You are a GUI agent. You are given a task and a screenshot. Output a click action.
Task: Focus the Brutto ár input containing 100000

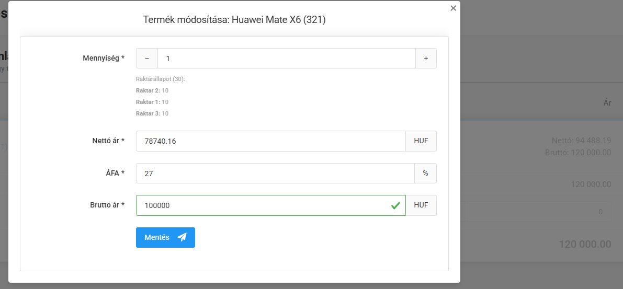(270, 205)
